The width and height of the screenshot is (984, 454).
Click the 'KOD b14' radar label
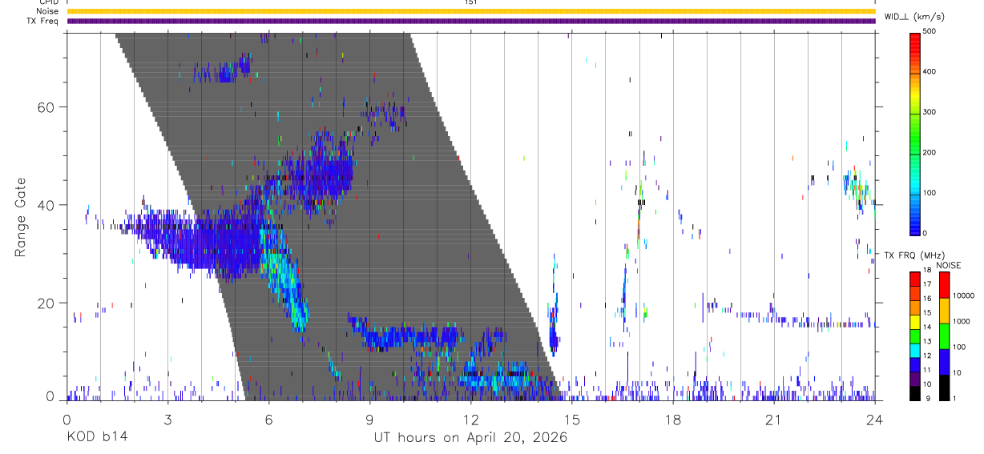(97, 437)
